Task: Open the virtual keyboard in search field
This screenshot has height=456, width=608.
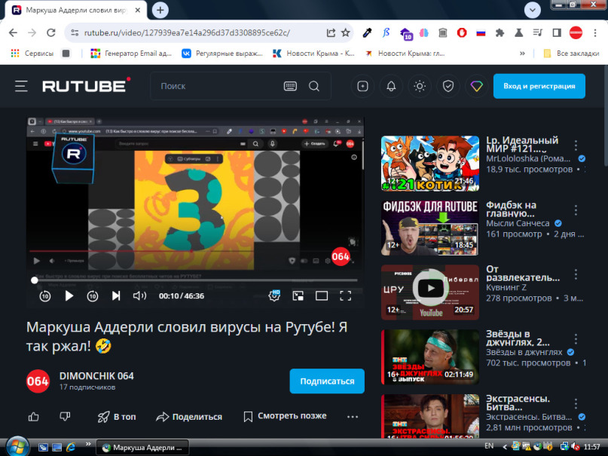Action: click(x=290, y=87)
